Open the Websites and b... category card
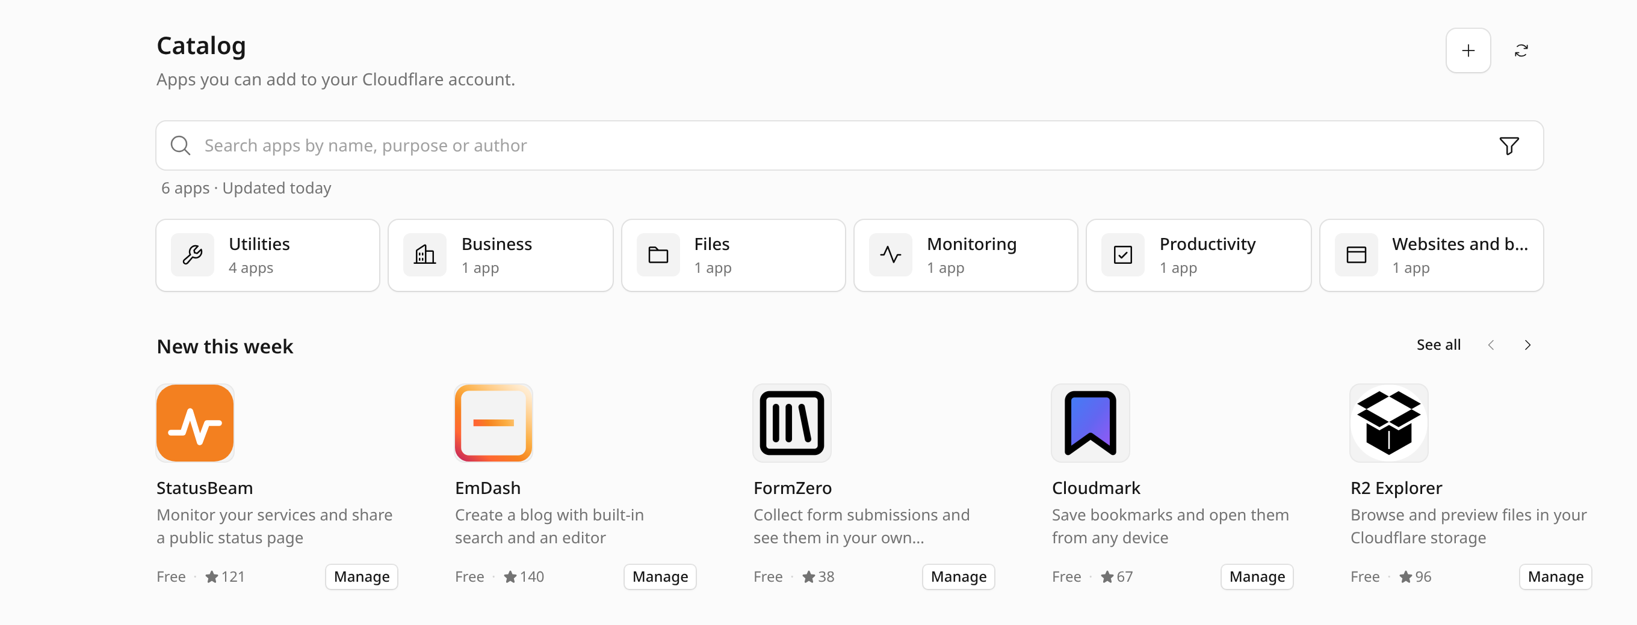 tap(1432, 256)
